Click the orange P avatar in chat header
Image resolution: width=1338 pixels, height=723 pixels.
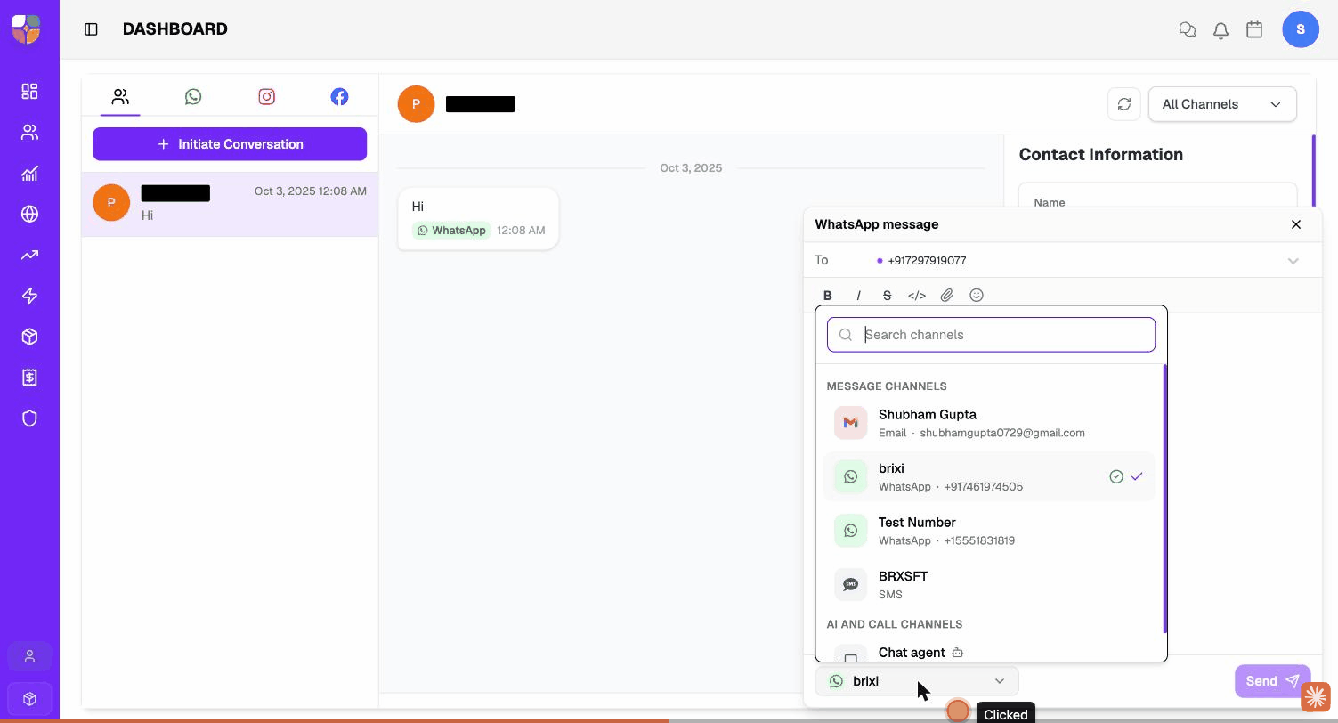coord(416,104)
